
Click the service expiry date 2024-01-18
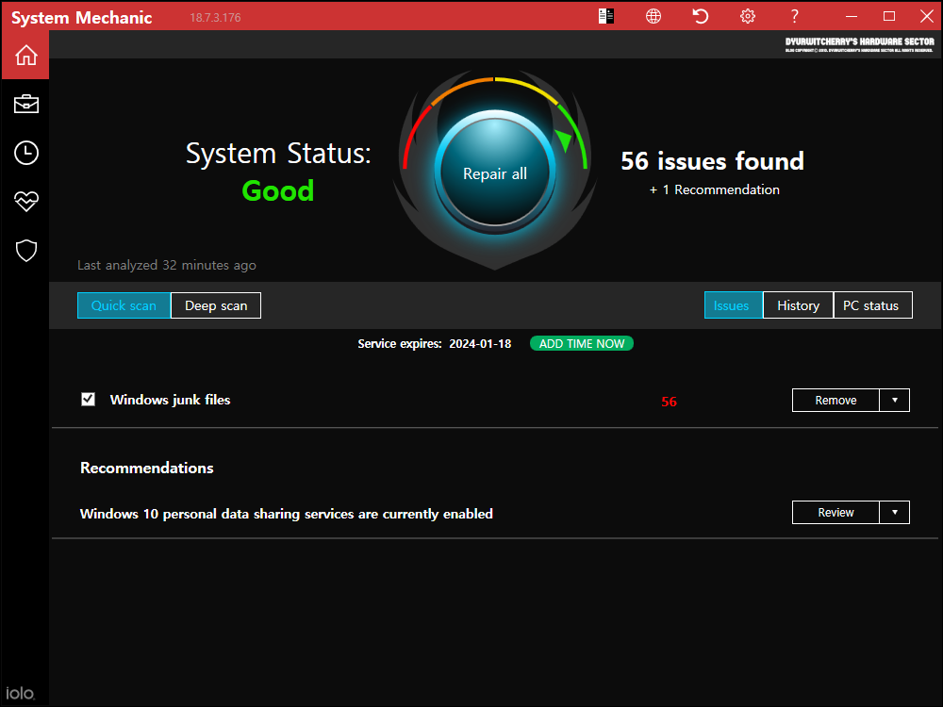(480, 344)
